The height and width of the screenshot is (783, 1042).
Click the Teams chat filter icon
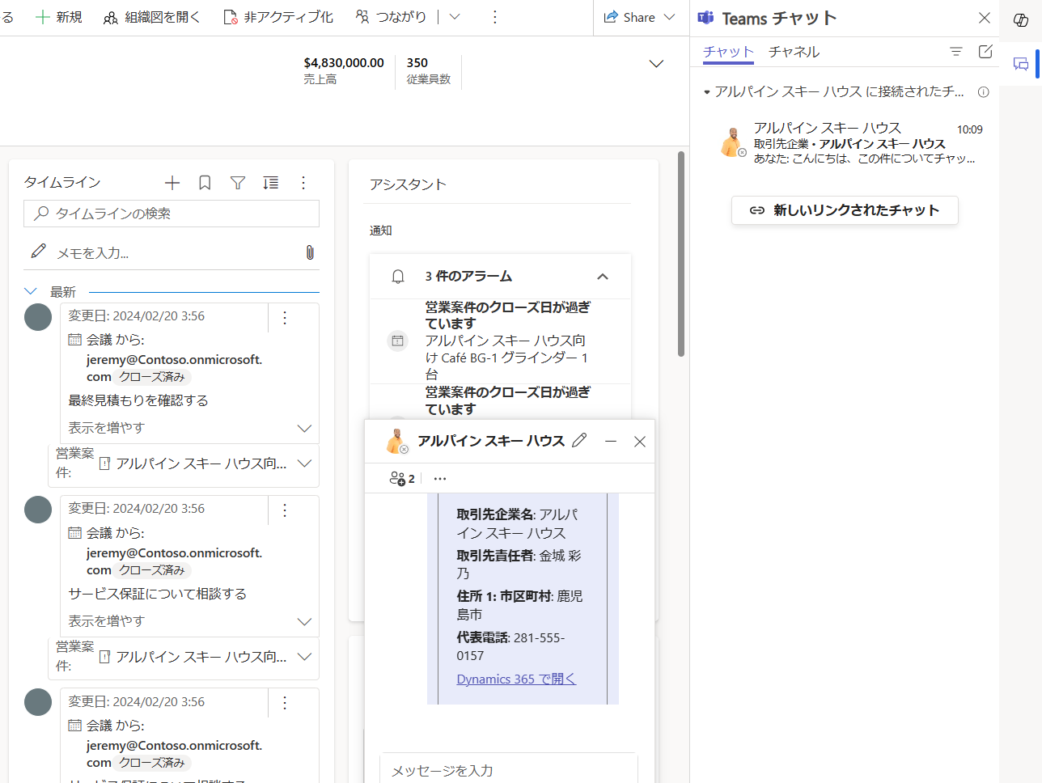pyautogui.click(x=956, y=52)
